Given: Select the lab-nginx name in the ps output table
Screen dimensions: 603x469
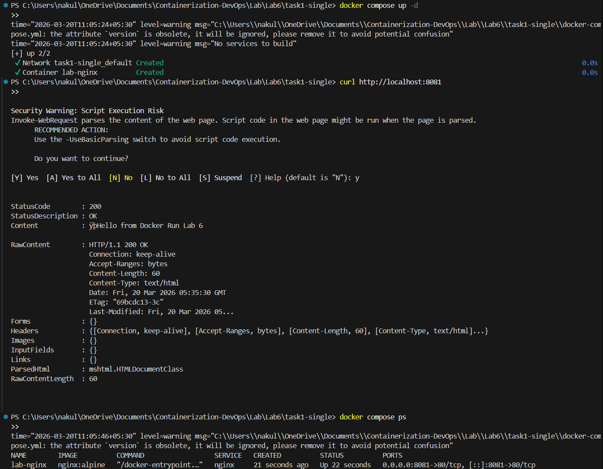Looking at the screenshot, I should click(x=29, y=465).
